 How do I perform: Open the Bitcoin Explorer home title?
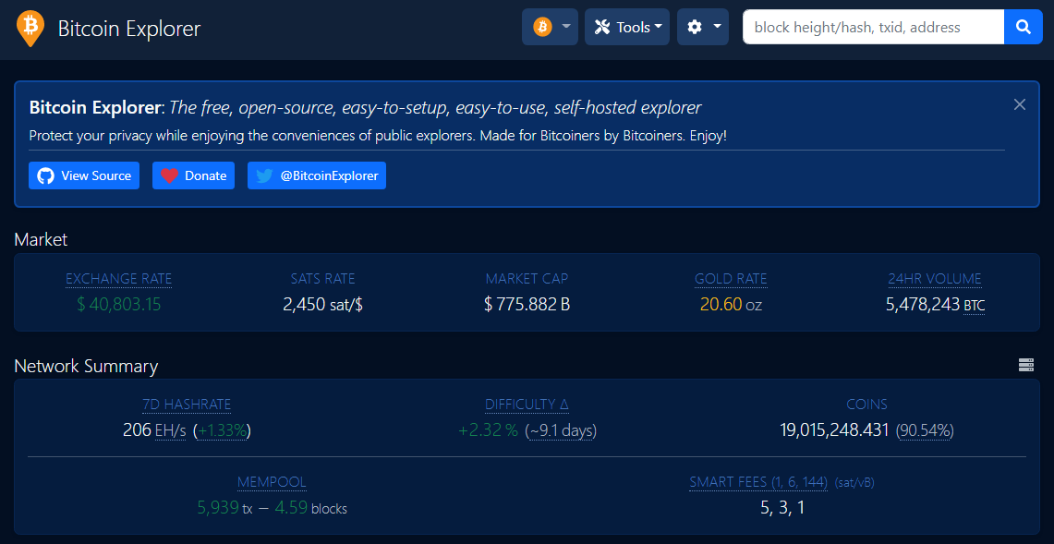click(129, 29)
